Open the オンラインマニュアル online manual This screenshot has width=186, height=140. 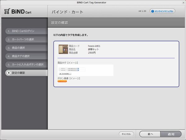pos(162,11)
